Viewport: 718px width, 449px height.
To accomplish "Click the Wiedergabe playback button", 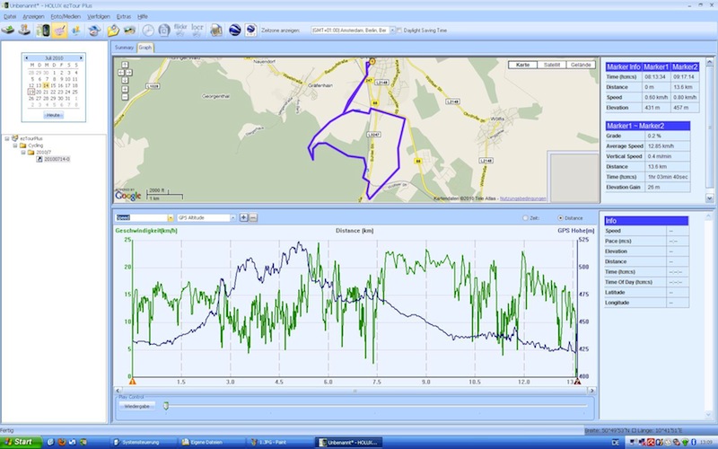I will (136, 406).
